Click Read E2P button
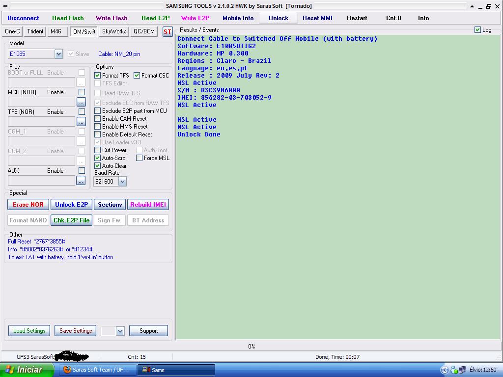Viewport: 503px width, 377px height. click(x=156, y=18)
